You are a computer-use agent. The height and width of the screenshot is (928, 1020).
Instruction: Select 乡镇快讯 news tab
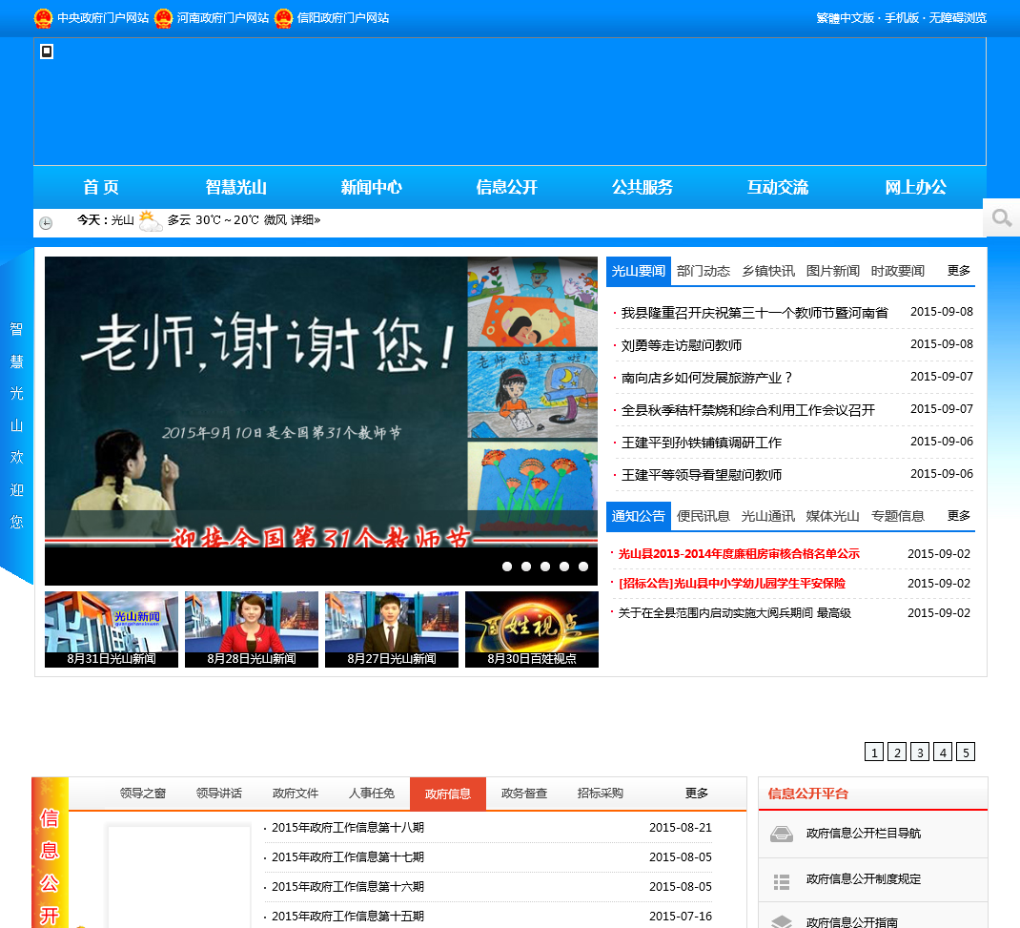(768, 271)
